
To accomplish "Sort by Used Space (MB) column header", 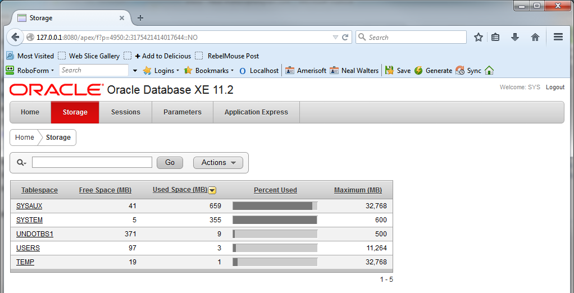I will tap(180, 190).
